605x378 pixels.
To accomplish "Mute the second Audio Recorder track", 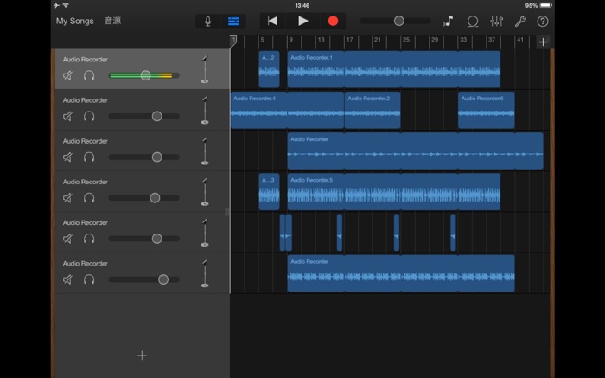I will coord(67,116).
